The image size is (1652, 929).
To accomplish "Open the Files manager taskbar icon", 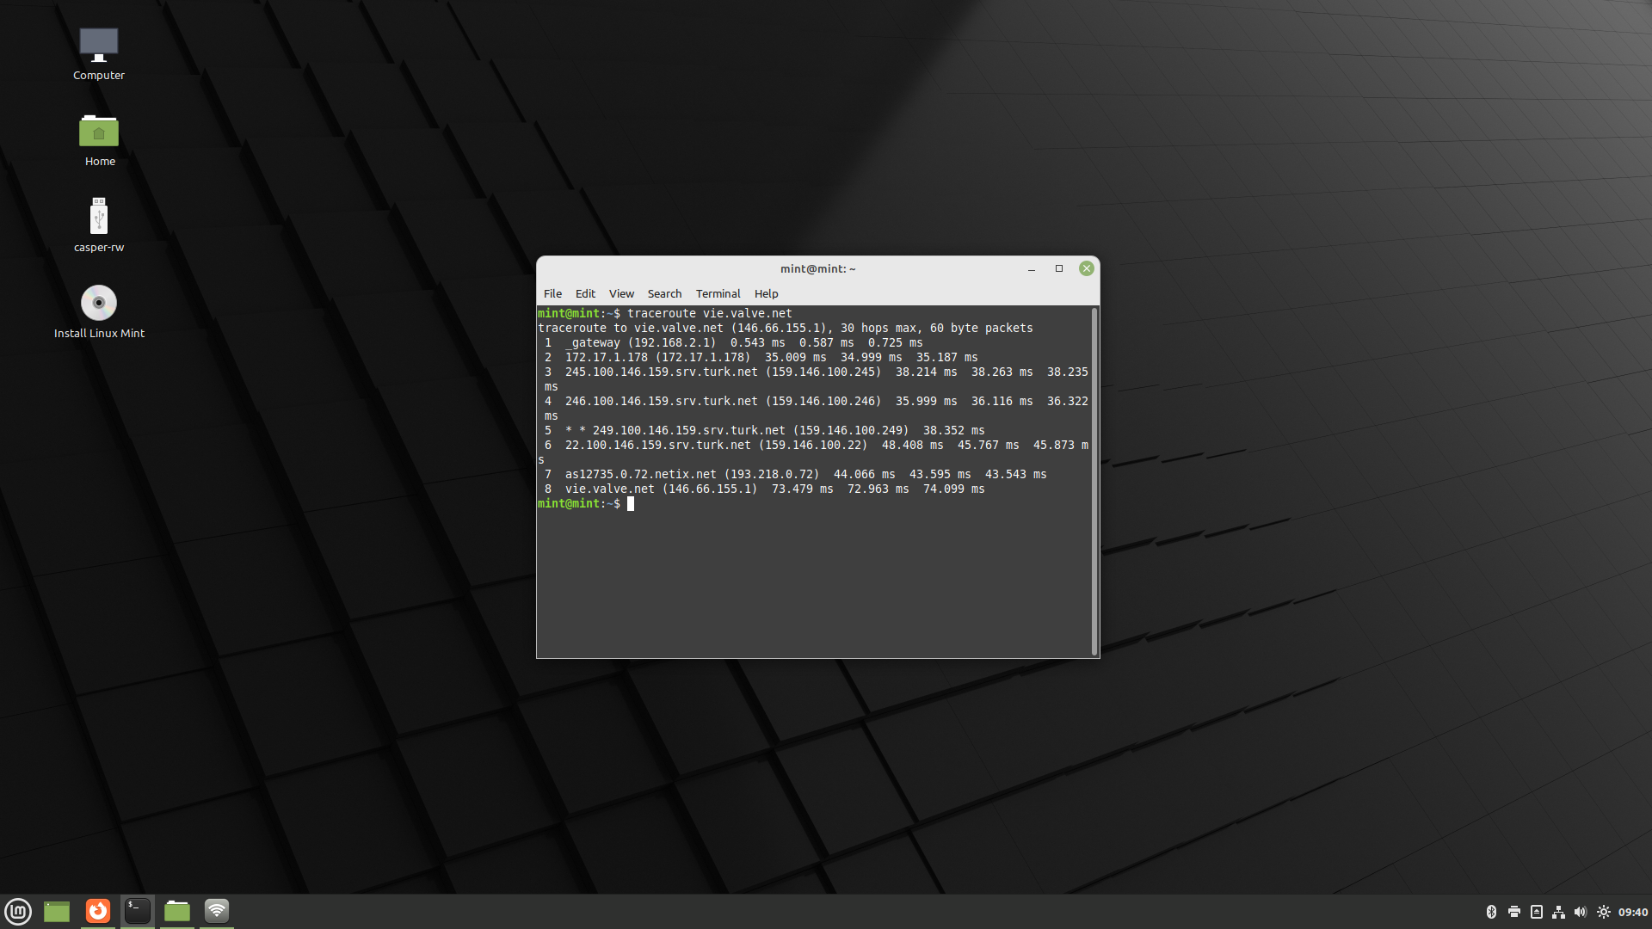I will (x=177, y=911).
